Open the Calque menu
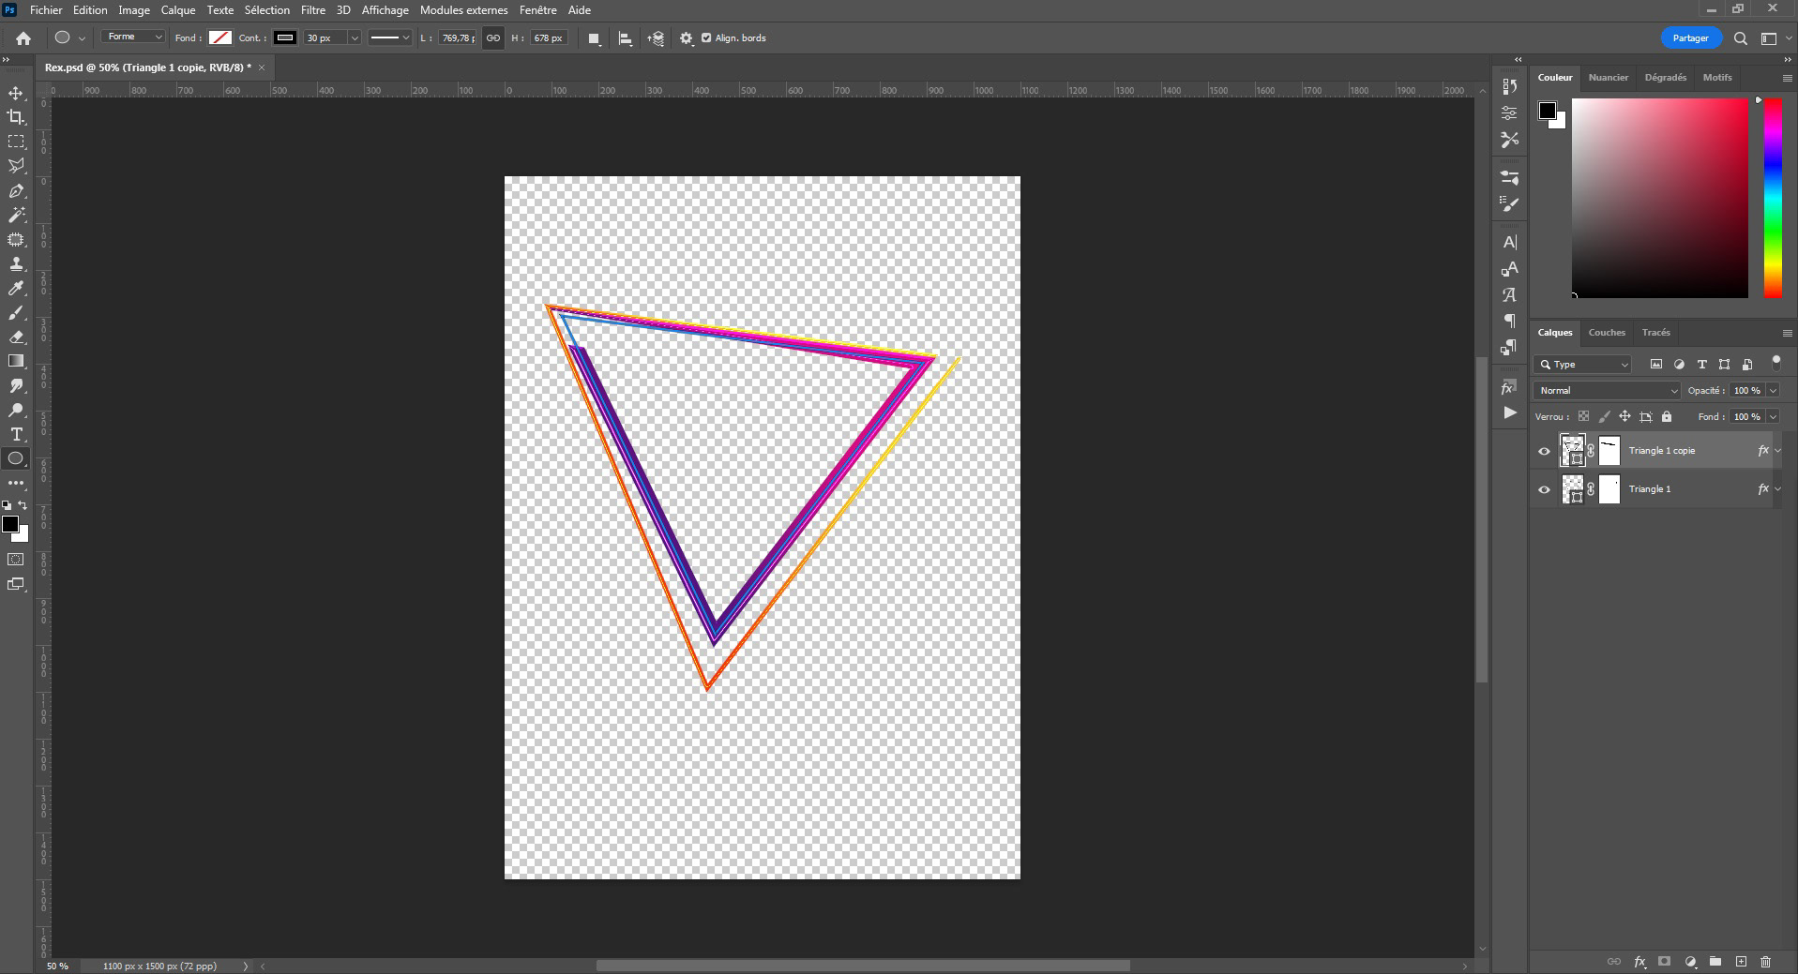Screen dimensions: 1798x974 [177, 10]
